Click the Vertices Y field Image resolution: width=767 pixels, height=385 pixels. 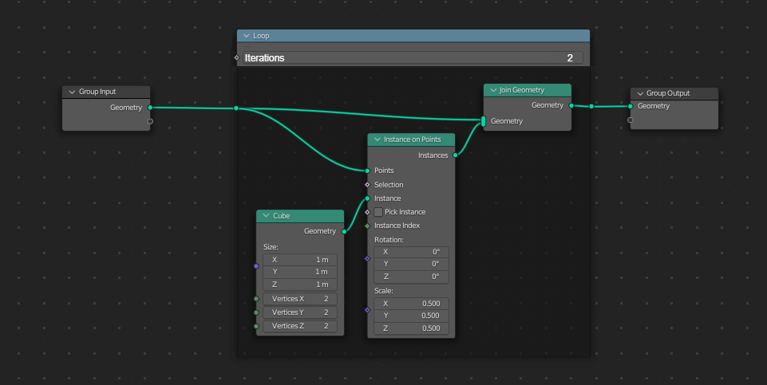[300, 312]
